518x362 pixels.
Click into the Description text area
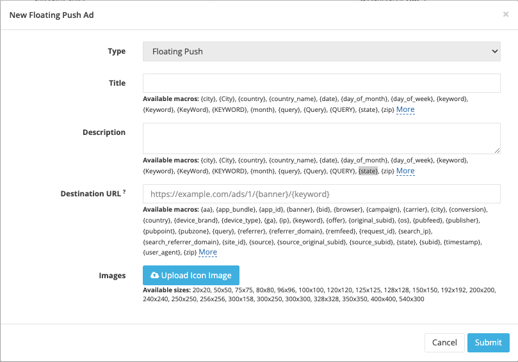click(x=321, y=139)
